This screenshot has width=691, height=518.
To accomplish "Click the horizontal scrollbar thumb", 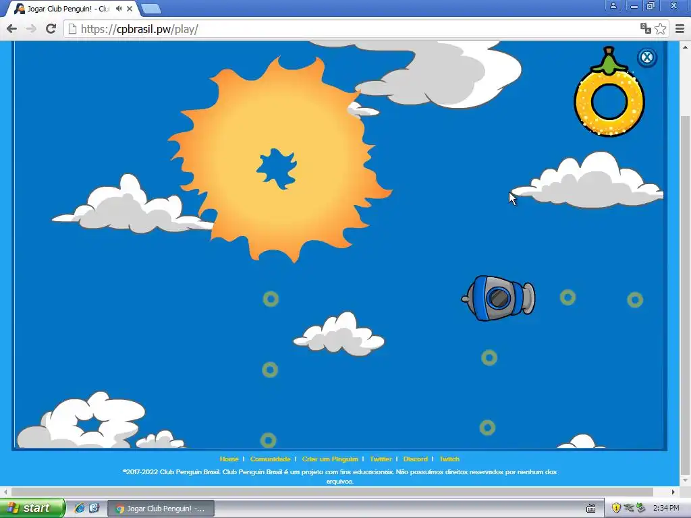I will click(332, 492).
